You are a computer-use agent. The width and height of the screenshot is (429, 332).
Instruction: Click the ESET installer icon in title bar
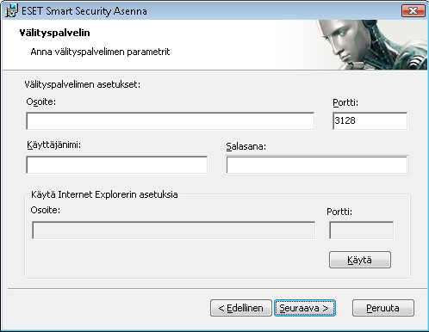11,10
